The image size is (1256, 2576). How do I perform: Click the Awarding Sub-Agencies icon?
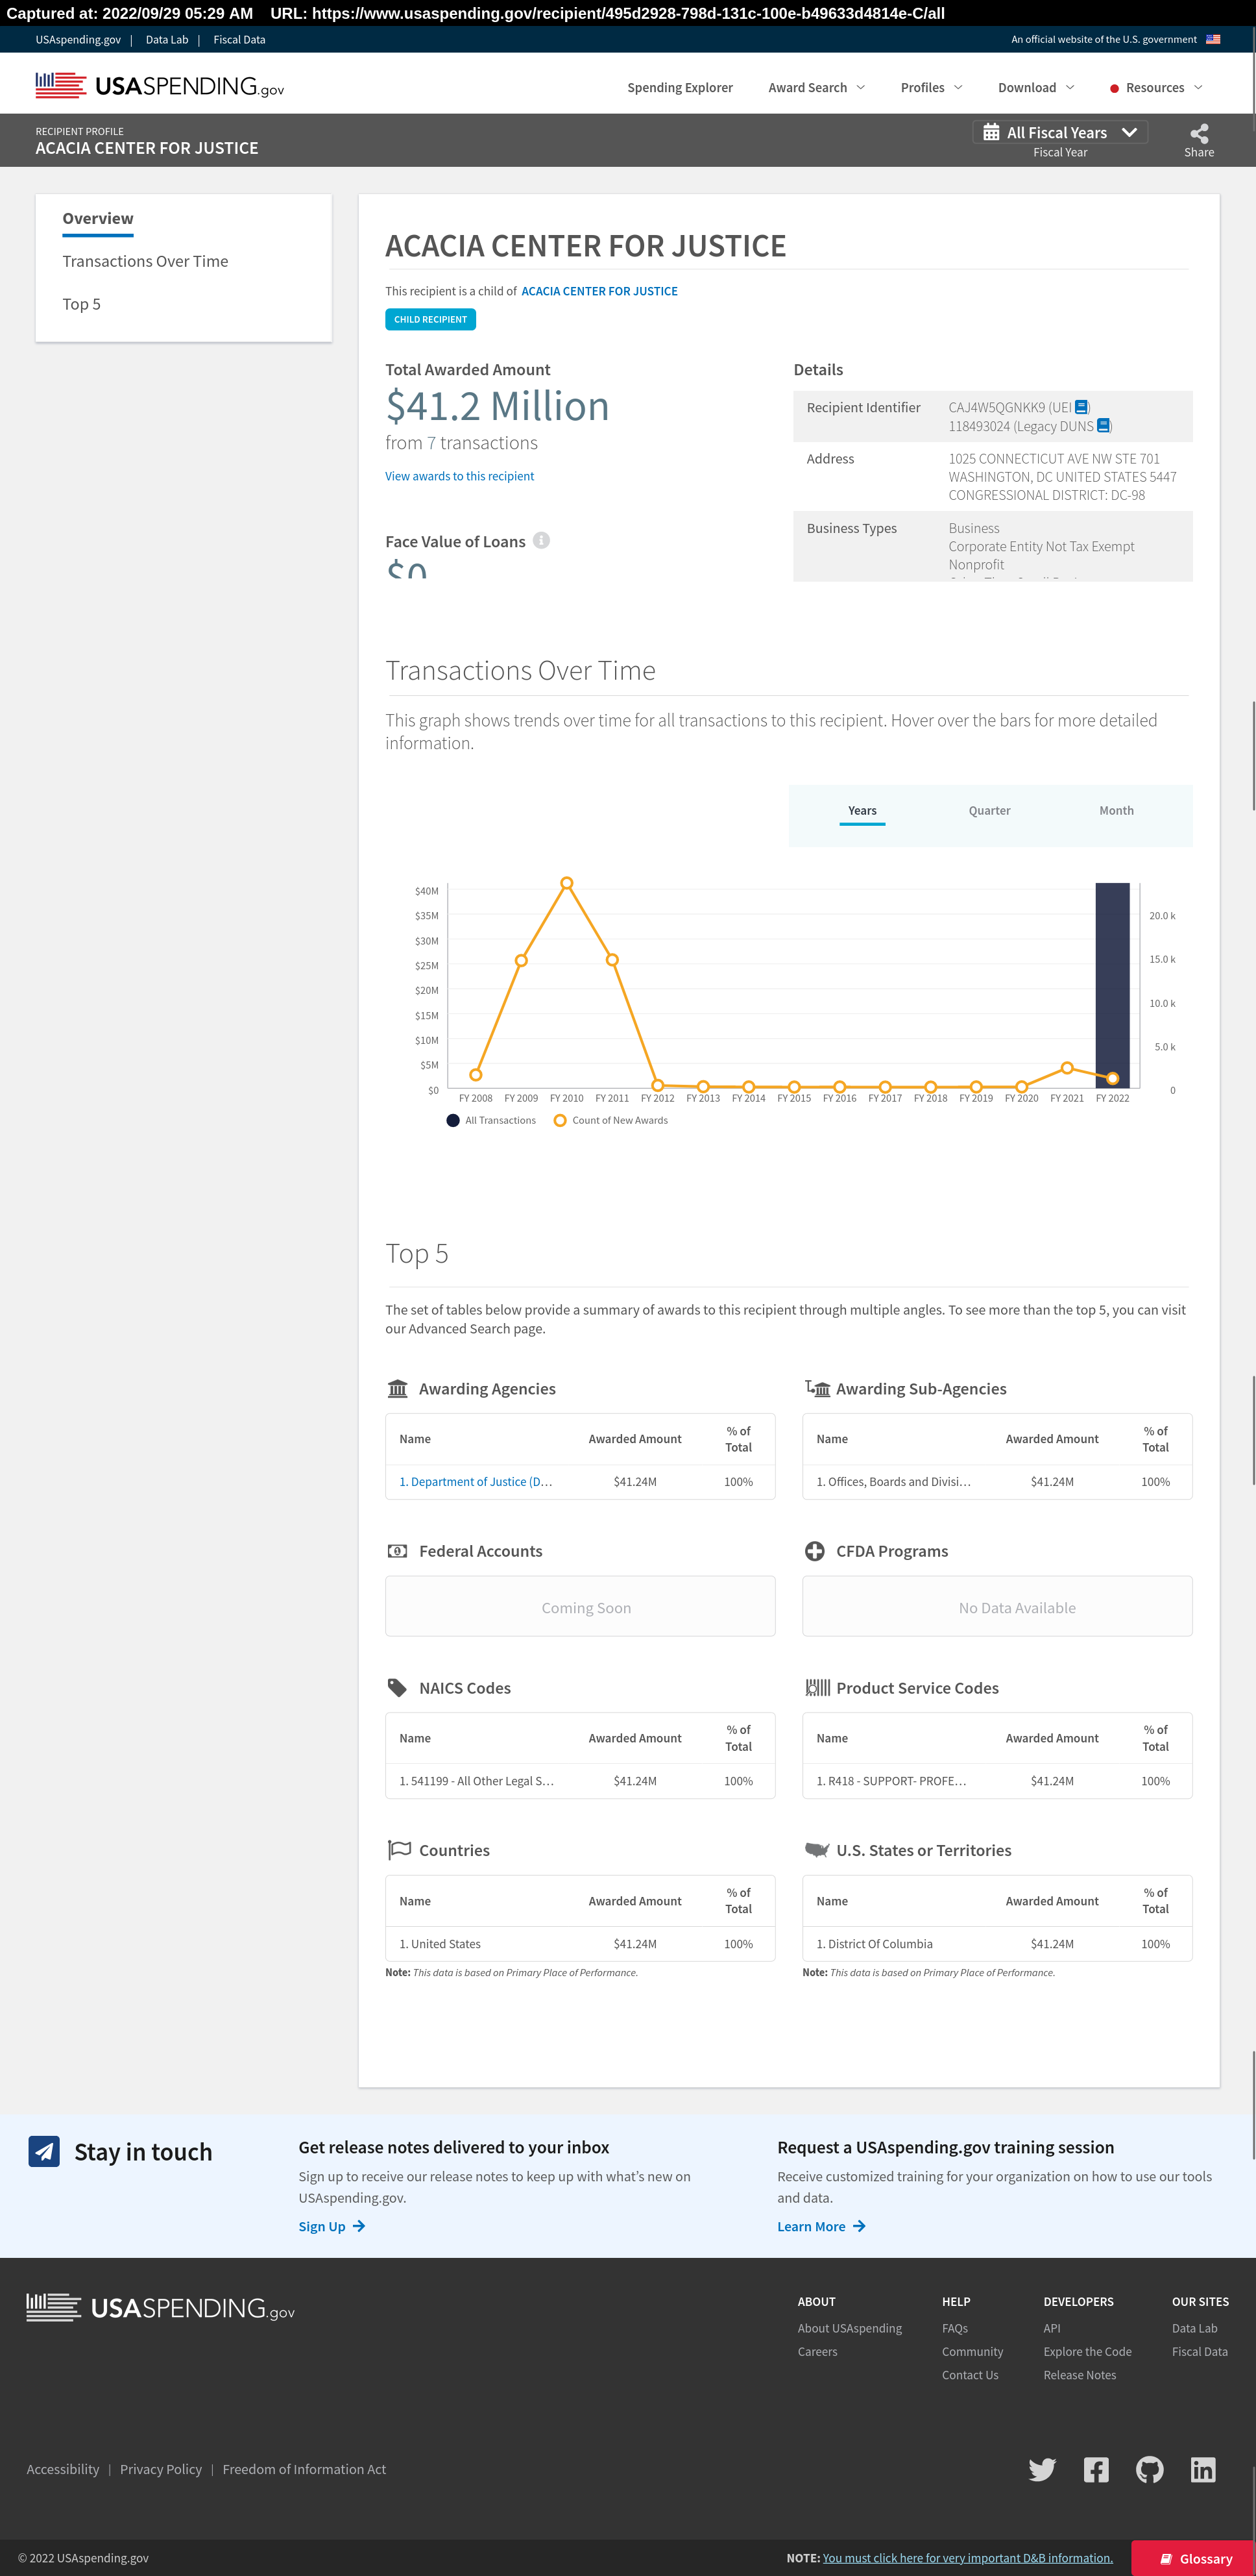point(817,1388)
